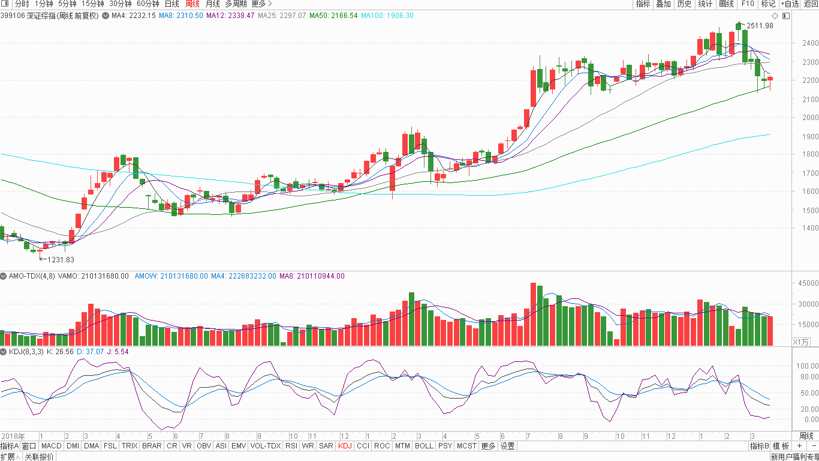
Task: Open the 多周期 multi-period view
Action: click(x=236, y=4)
